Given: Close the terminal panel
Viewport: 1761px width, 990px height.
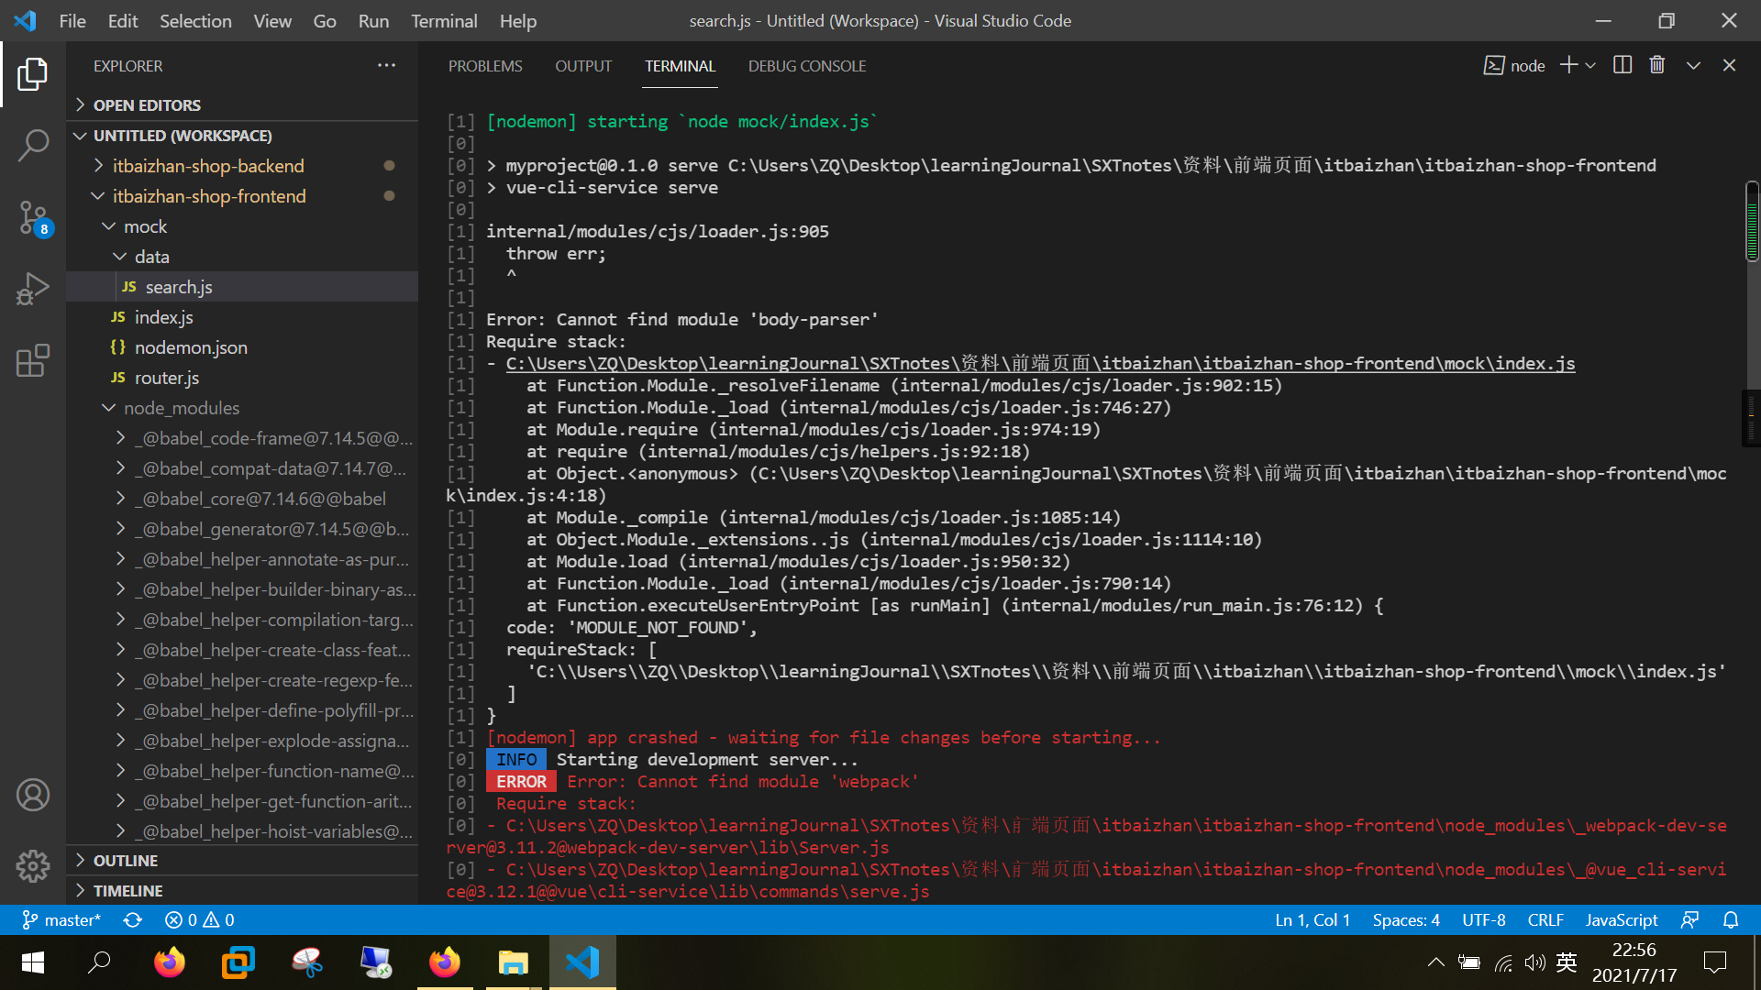Looking at the screenshot, I should [x=1729, y=65].
